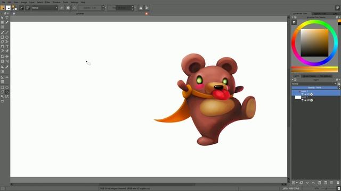
Task: Open color selector settings icon
Action: (294, 22)
